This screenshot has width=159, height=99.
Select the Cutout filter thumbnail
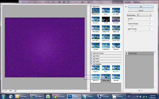pos(106,10)
